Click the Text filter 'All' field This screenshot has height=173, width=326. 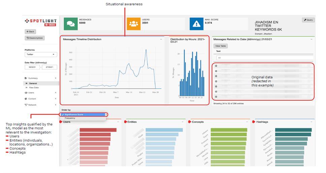click(x=264, y=58)
